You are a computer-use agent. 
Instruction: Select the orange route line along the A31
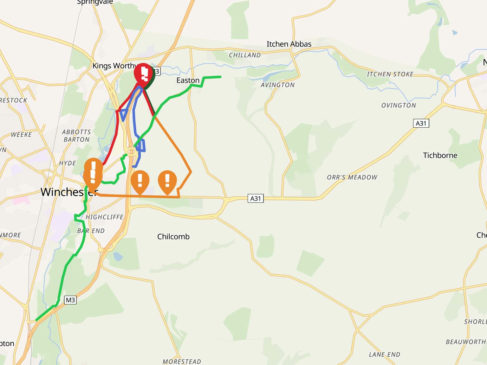[x=140, y=196]
